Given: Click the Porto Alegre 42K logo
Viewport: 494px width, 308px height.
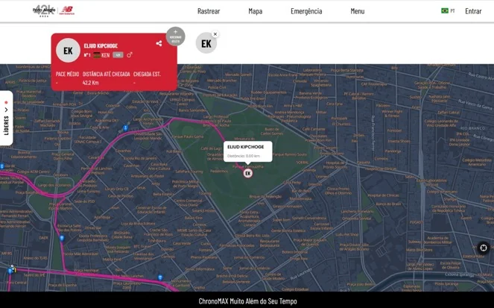Looking at the screenshot, I should click(x=44, y=10).
